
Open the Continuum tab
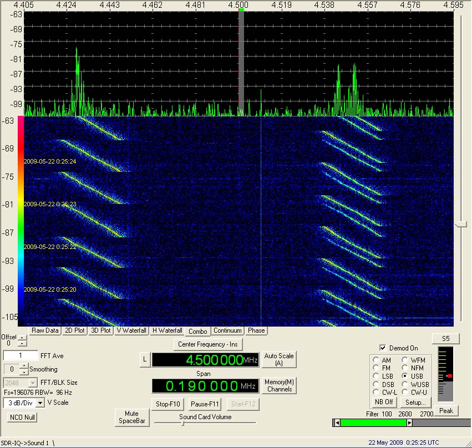227,330
